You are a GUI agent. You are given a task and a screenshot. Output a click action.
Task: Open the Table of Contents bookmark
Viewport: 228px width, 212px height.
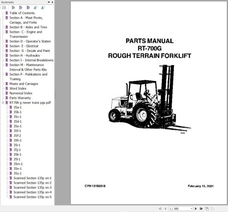point(22,13)
